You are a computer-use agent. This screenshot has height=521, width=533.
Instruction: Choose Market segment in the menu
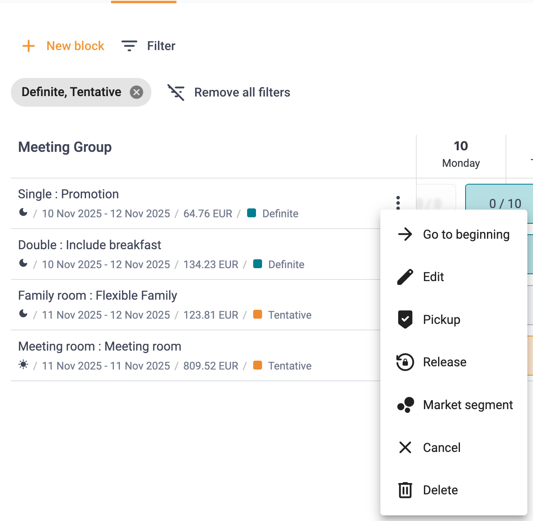pyautogui.click(x=454, y=405)
